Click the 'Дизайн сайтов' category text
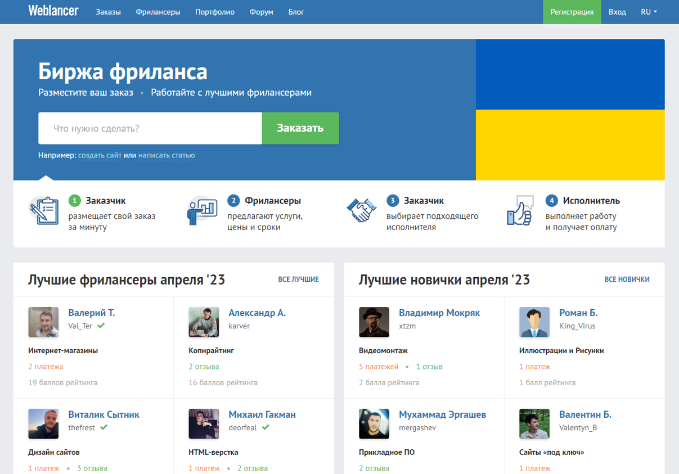 tap(54, 452)
